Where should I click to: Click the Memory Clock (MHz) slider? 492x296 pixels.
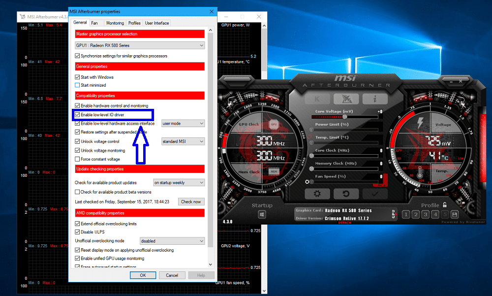tap(344, 169)
